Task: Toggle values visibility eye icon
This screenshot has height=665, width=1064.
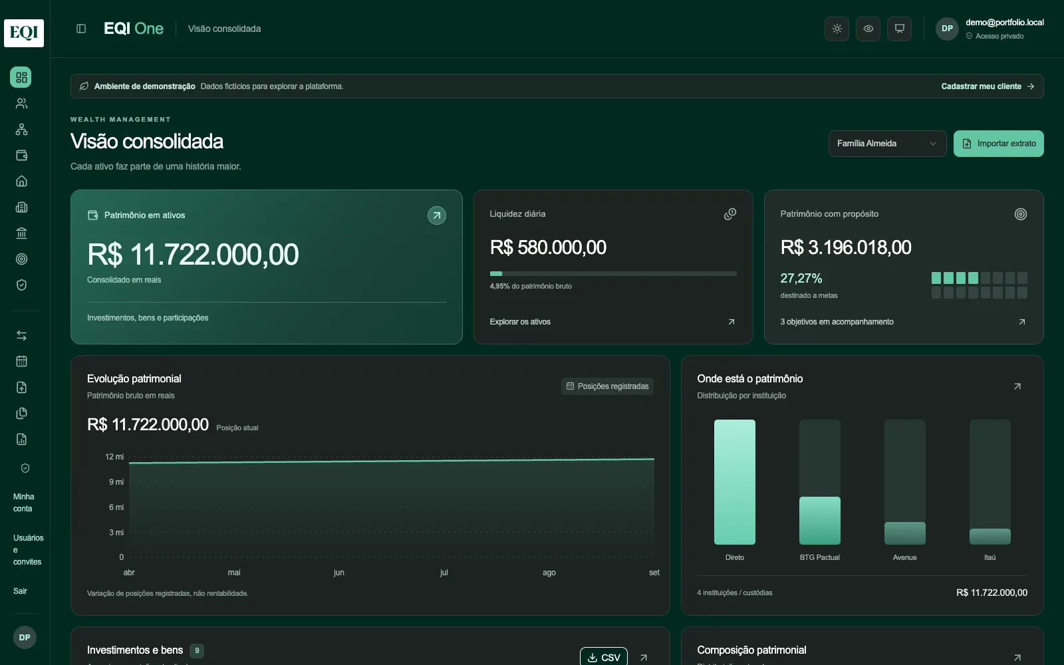Action: click(x=868, y=29)
